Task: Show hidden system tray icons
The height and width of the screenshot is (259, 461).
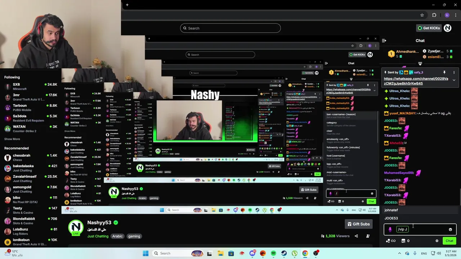Action: pos(399,253)
